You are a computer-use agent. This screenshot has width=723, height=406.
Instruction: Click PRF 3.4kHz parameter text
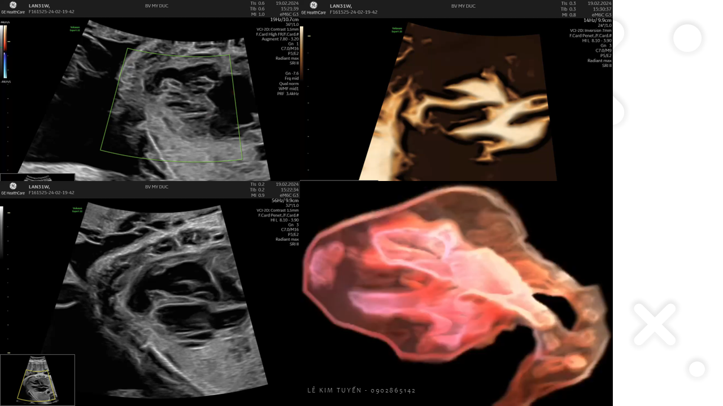288,94
